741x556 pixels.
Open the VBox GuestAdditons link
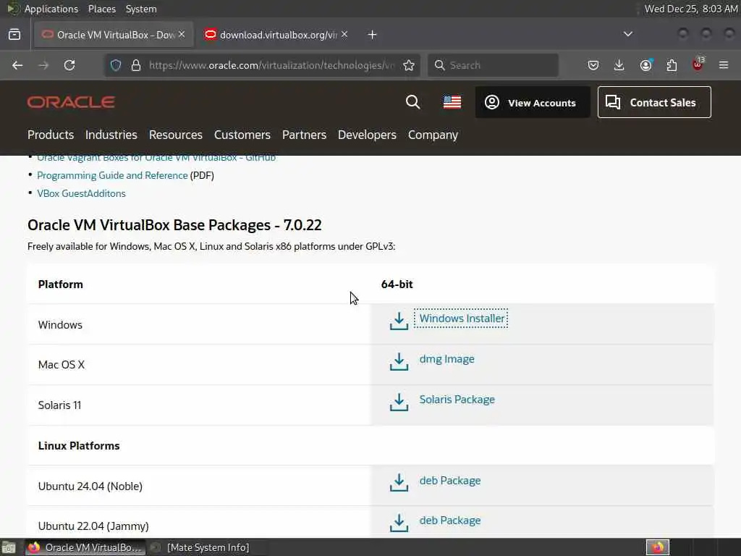pyautogui.click(x=81, y=193)
